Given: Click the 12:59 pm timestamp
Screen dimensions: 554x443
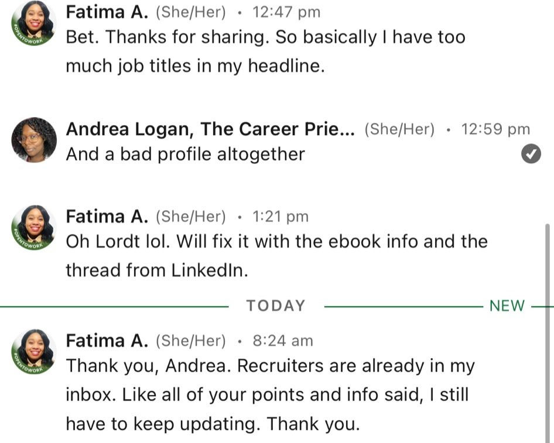Looking at the screenshot, I should pos(495,129).
